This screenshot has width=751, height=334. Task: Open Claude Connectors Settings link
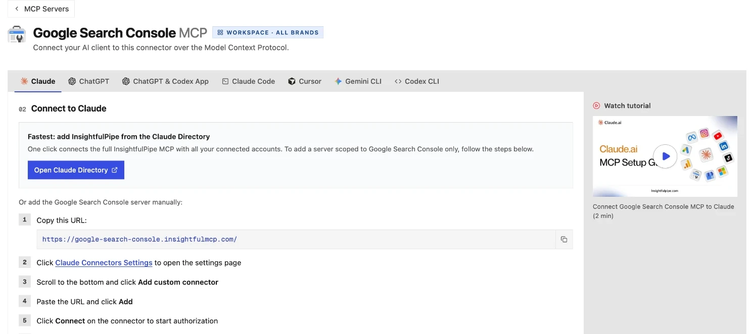[104, 262]
